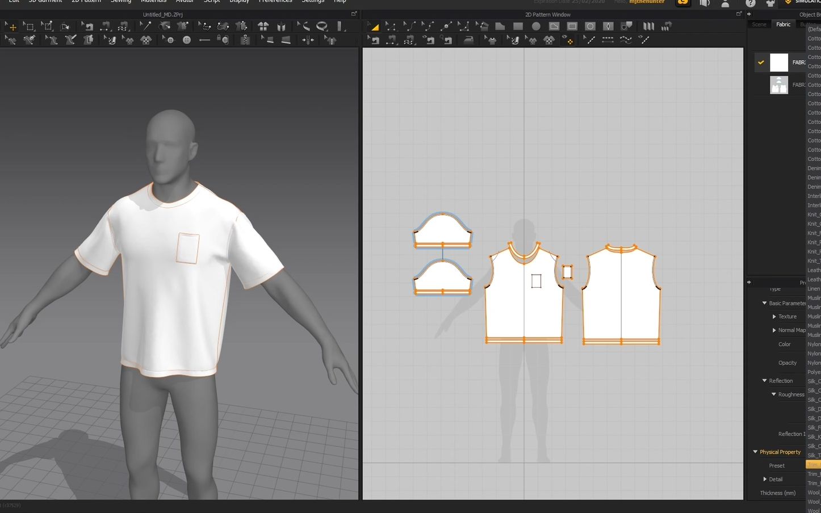Viewport: 821px width, 513px height.
Task: Select the Ellipse pattern tool
Action: [536, 26]
